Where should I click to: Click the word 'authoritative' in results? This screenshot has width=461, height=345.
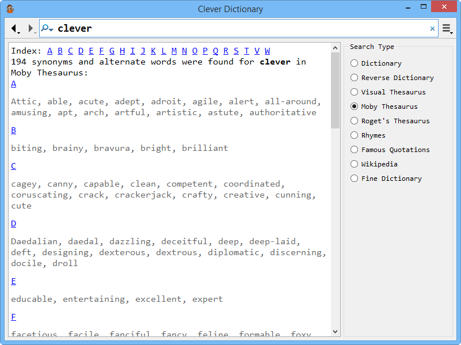(x=283, y=112)
